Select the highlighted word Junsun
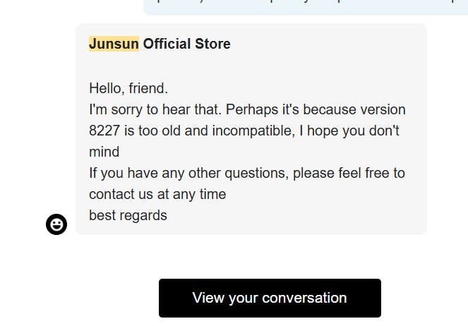468x326 pixels. (114, 44)
